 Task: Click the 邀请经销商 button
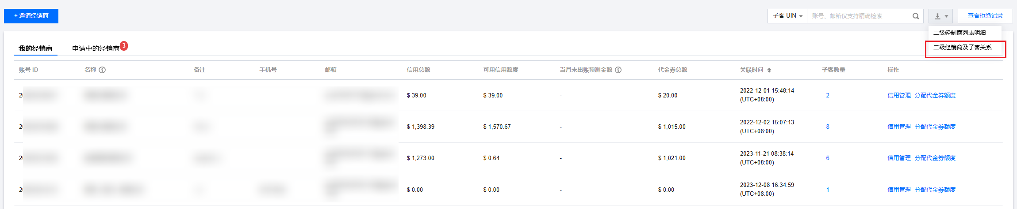(31, 16)
